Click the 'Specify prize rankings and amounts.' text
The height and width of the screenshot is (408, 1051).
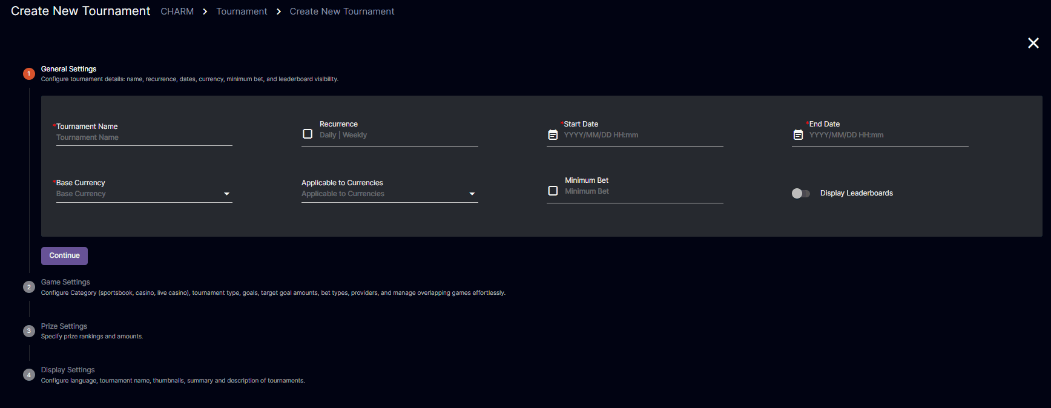click(x=92, y=337)
